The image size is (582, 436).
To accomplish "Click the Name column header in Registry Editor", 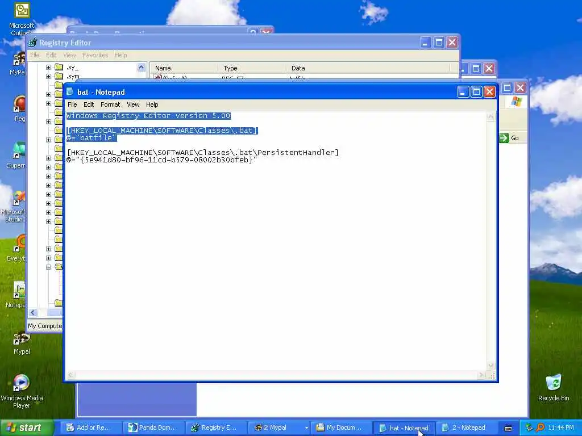I will [184, 68].
